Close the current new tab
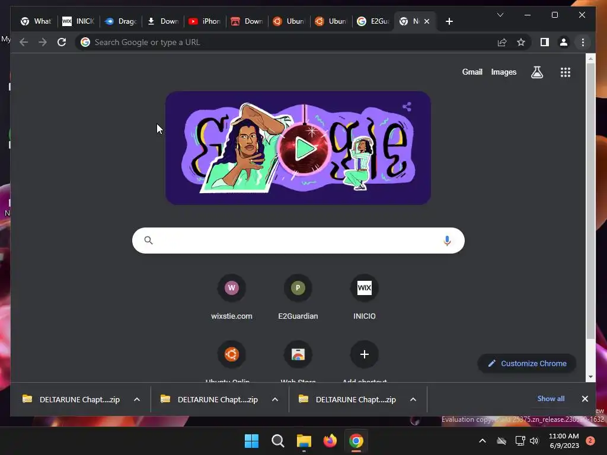 click(x=427, y=21)
